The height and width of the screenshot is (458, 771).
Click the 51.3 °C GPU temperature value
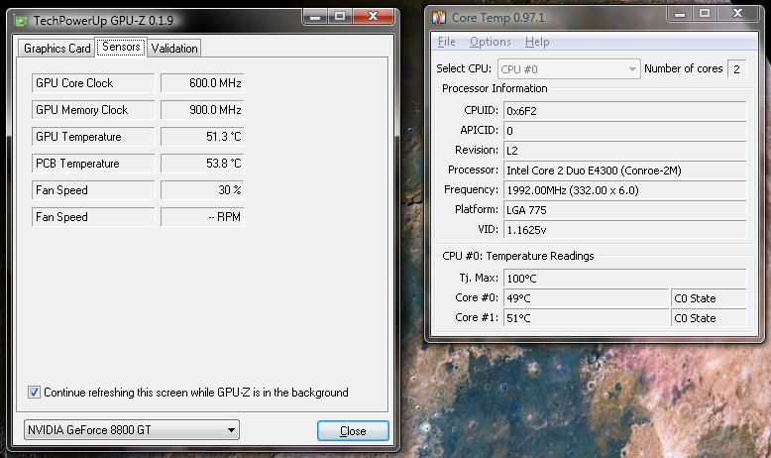202,137
